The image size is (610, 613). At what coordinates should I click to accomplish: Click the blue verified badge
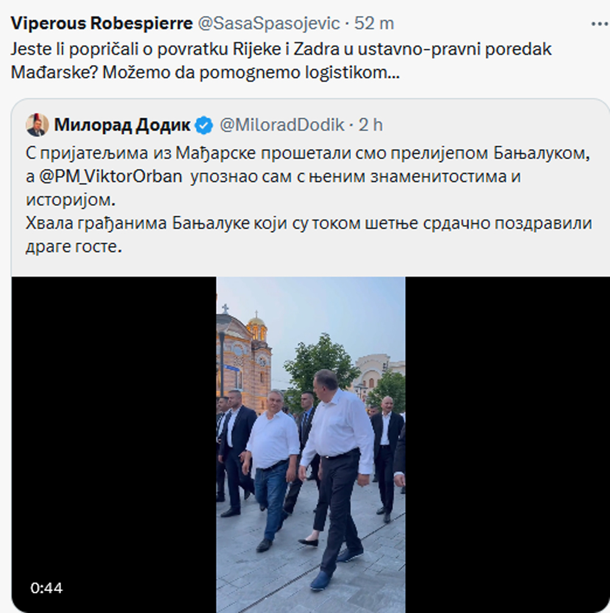tap(204, 126)
